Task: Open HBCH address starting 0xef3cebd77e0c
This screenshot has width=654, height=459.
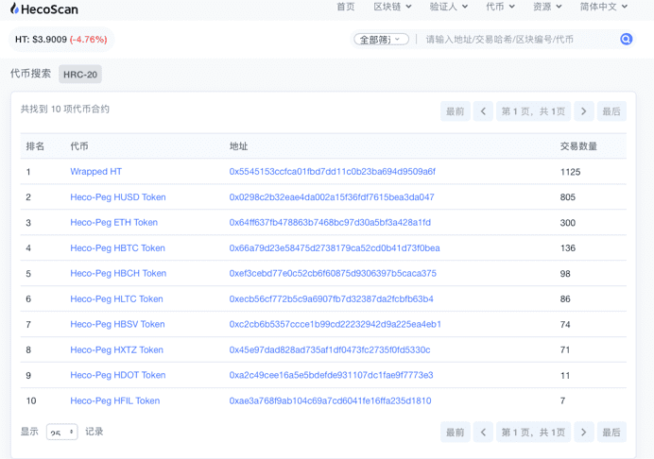Action: [x=333, y=273]
